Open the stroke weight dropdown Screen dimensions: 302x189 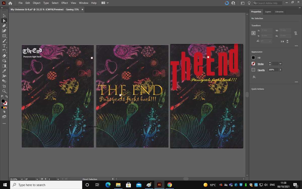[x=280, y=64]
